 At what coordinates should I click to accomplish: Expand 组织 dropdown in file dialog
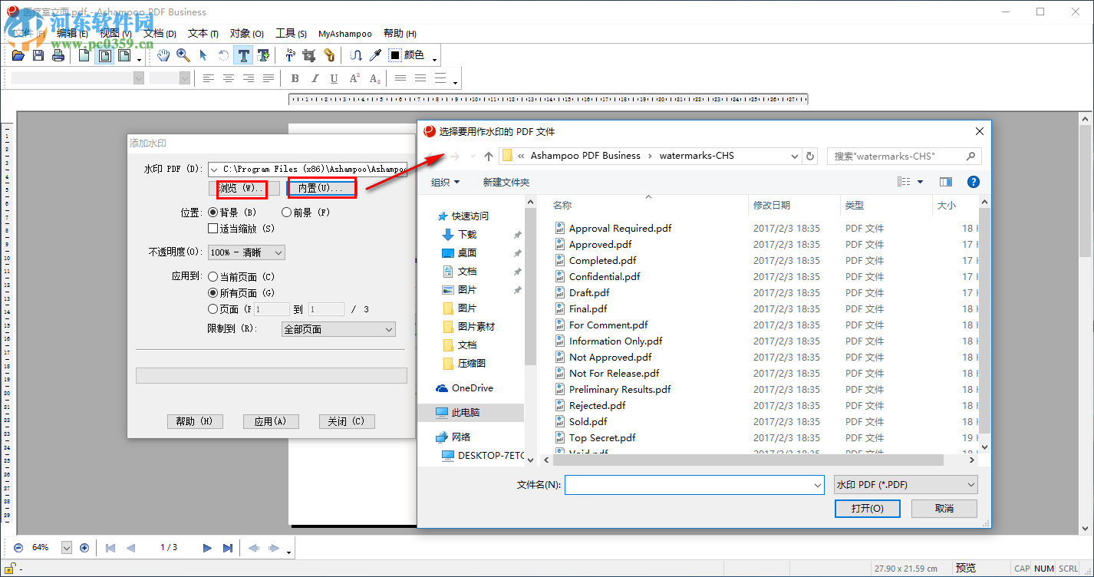[x=446, y=182]
